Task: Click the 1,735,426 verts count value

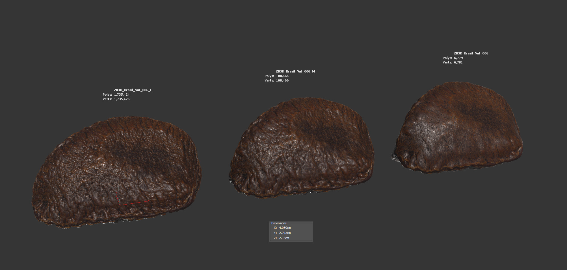Action: [122, 99]
